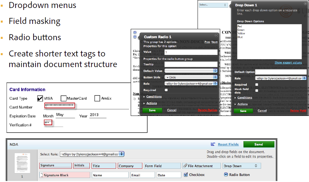Click the File Attachment paperclip icon
This screenshot has height=182, width=309.
(x=185, y=166)
